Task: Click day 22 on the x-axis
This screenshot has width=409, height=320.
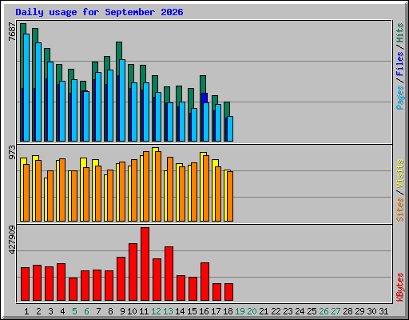Action: click(276, 311)
